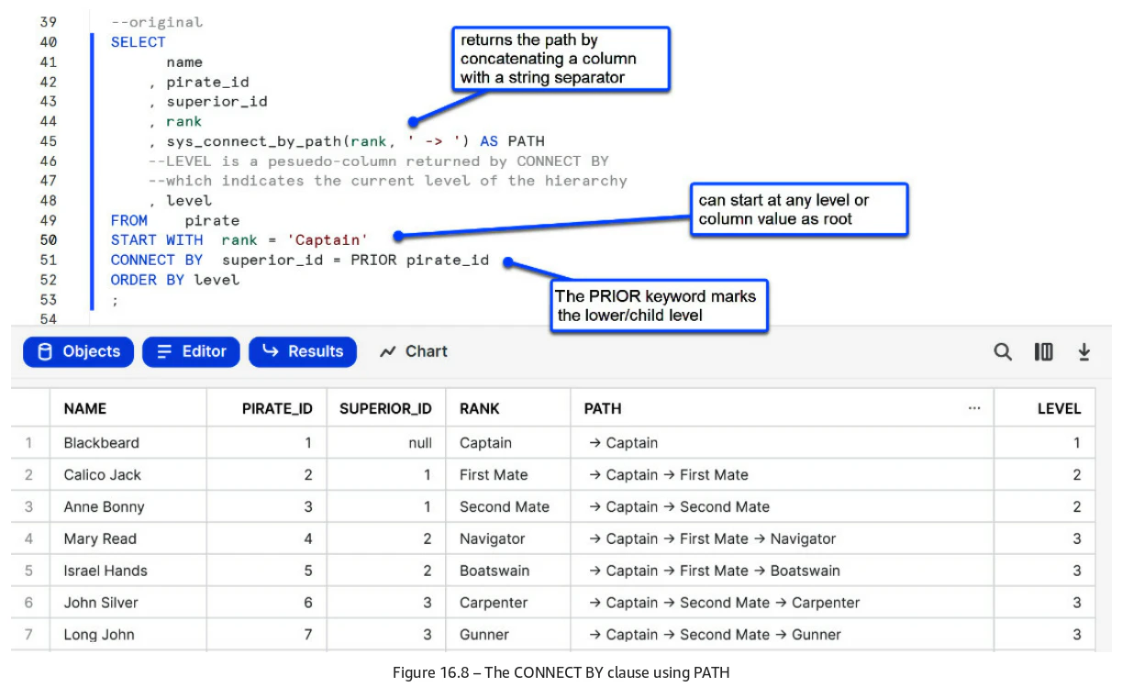Select row number 4 in results grid
Screen dimensions: 1122x687
pyautogui.click(x=29, y=539)
